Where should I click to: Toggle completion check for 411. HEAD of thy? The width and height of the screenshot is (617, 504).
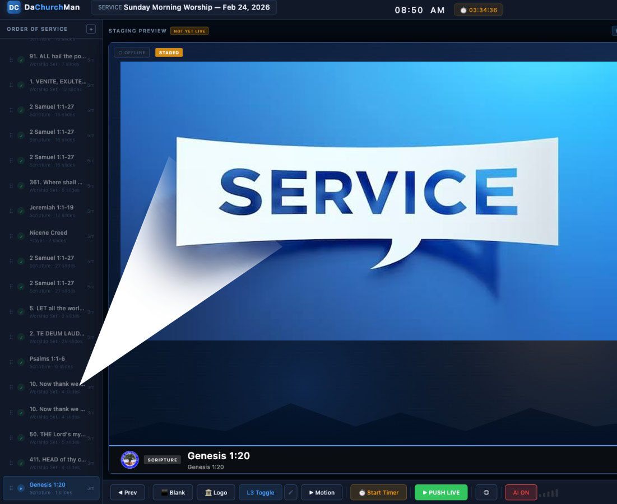coord(21,463)
